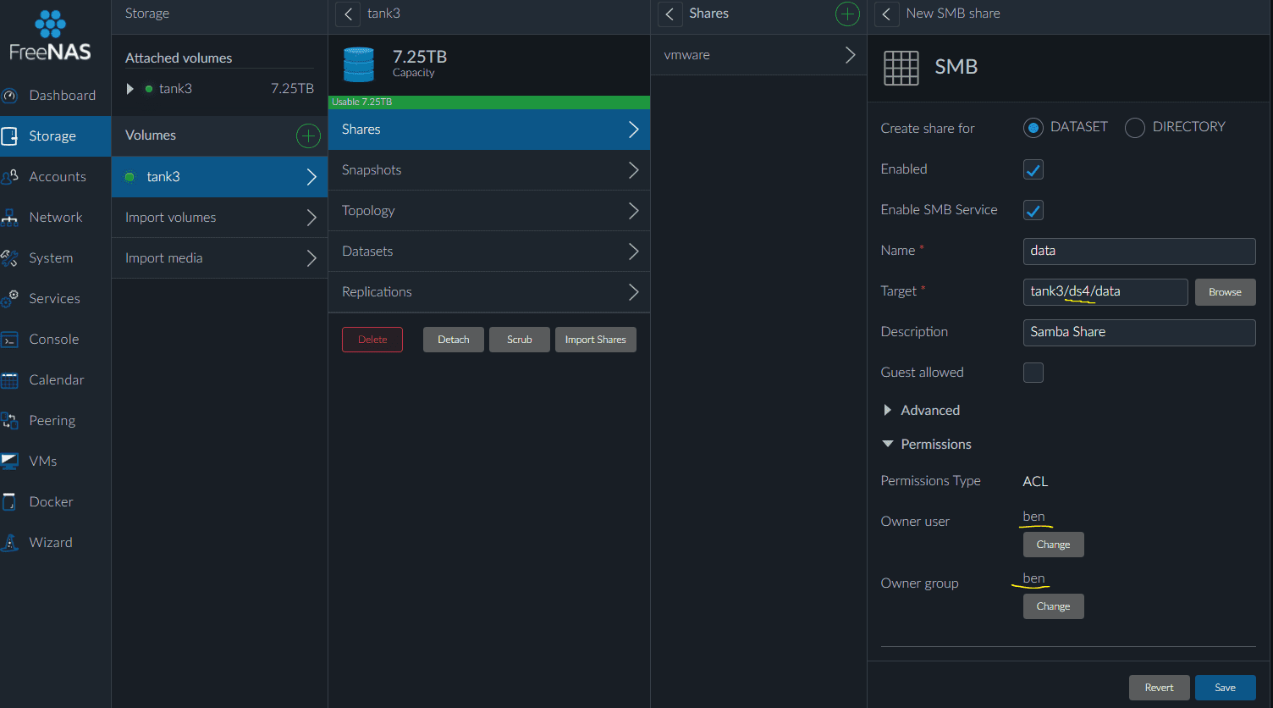1273x708 pixels.
Task: Click the System tools icon
Action: (x=9, y=258)
